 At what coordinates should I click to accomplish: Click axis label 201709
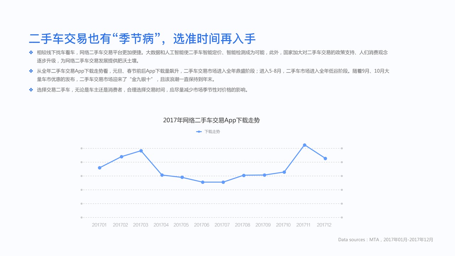[x=263, y=225]
